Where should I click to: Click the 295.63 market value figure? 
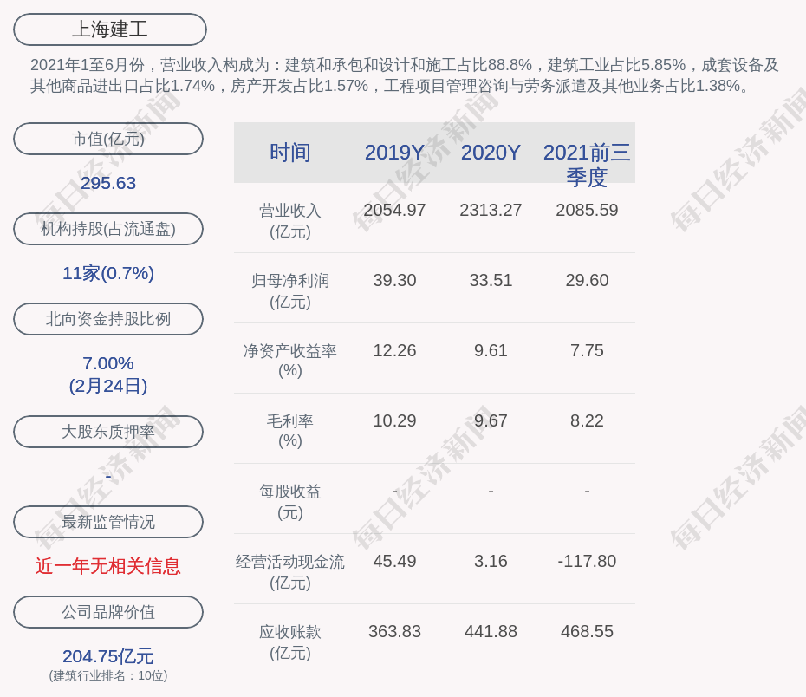108,183
